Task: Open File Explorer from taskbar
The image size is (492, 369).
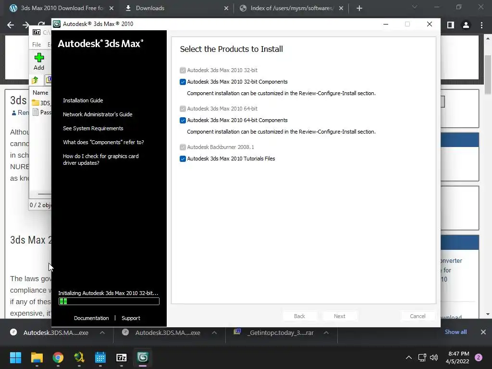Action: [37, 357]
